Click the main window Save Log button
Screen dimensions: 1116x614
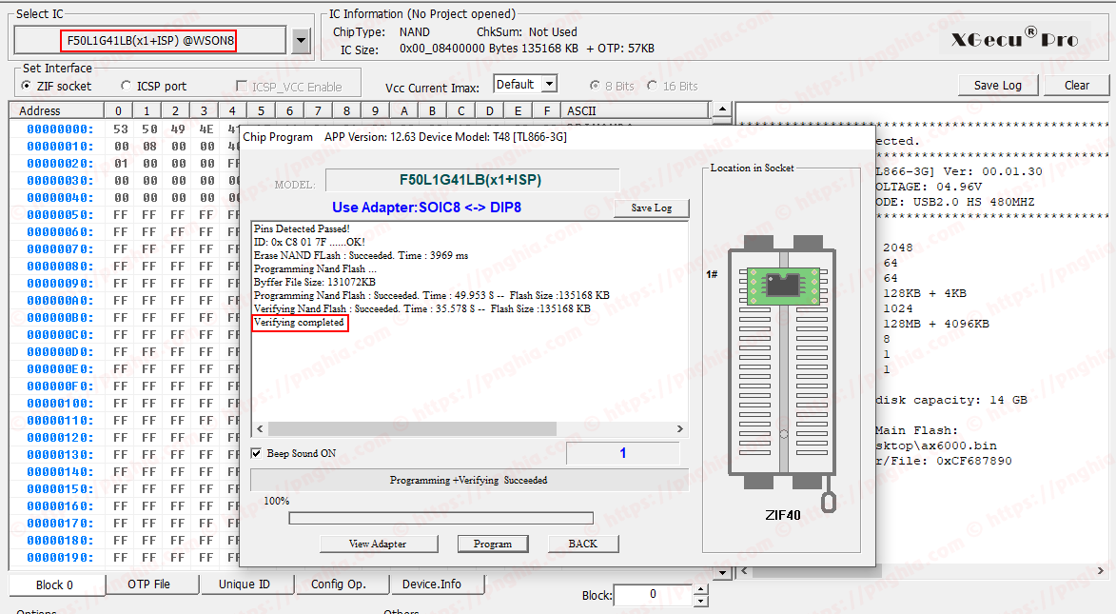click(997, 86)
